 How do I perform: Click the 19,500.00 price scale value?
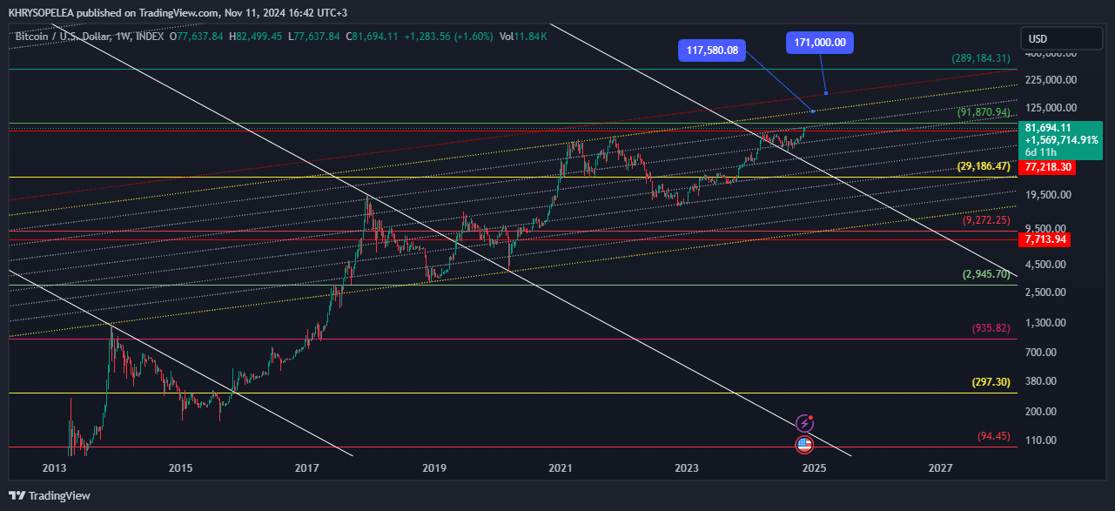[1049, 195]
